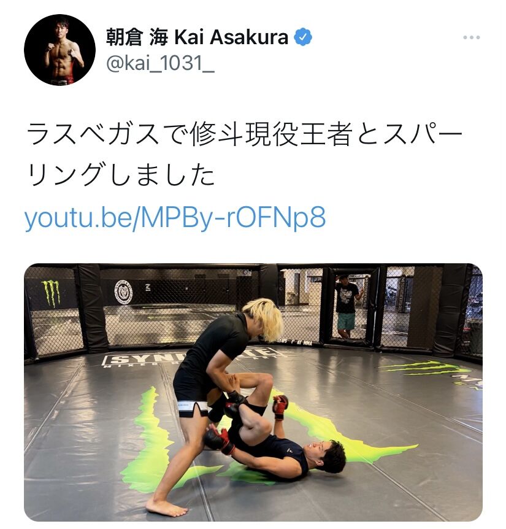Click the round emblem on cage padding
506x529 pixels.
[x=123, y=292]
